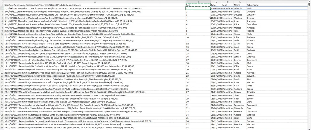Select the name cell 'Nicolash'
This screenshot has height=130, width=311.
(x=240, y=108)
